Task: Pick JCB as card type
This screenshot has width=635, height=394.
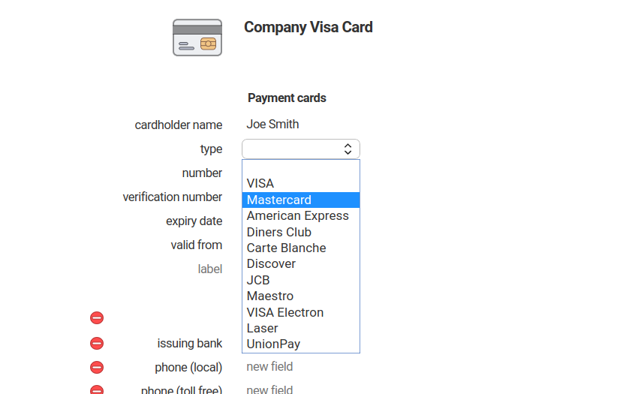Action: coord(258,280)
